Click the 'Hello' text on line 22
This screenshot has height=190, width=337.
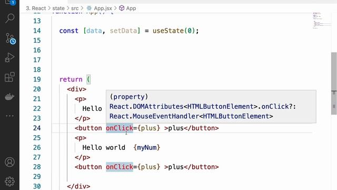[x=92, y=108]
